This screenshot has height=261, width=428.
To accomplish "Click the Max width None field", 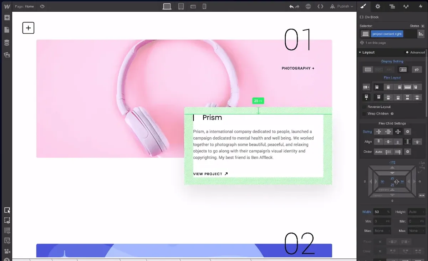I will [382, 231].
